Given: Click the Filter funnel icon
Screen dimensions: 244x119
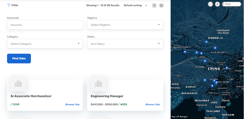Looking at the screenshot, I should tap(9, 5).
